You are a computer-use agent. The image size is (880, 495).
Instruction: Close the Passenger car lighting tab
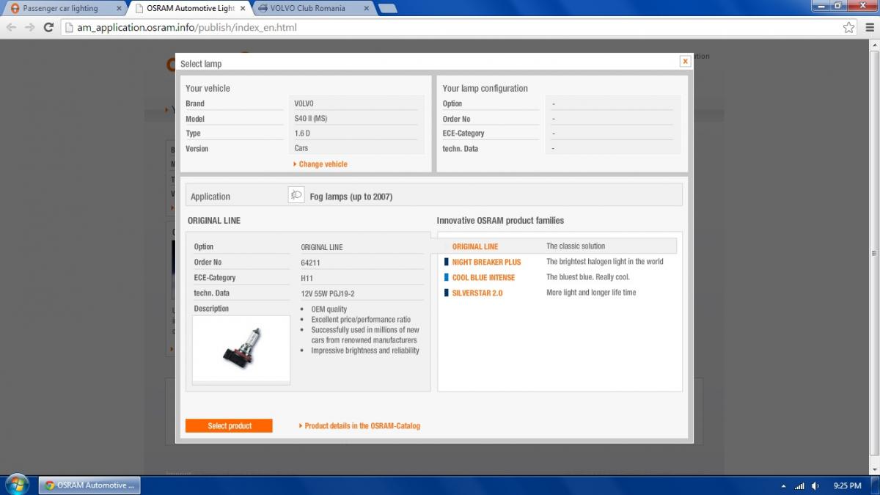click(x=119, y=9)
